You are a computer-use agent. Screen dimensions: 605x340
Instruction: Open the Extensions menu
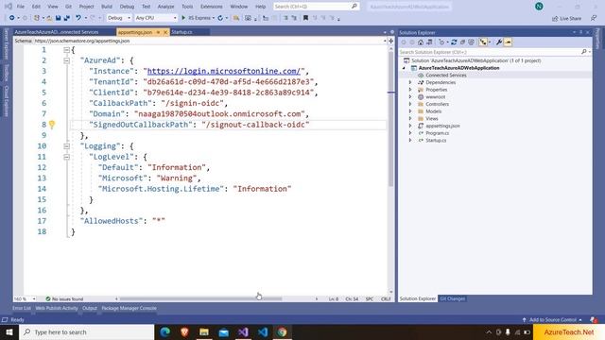pyautogui.click(x=212, y=7)
